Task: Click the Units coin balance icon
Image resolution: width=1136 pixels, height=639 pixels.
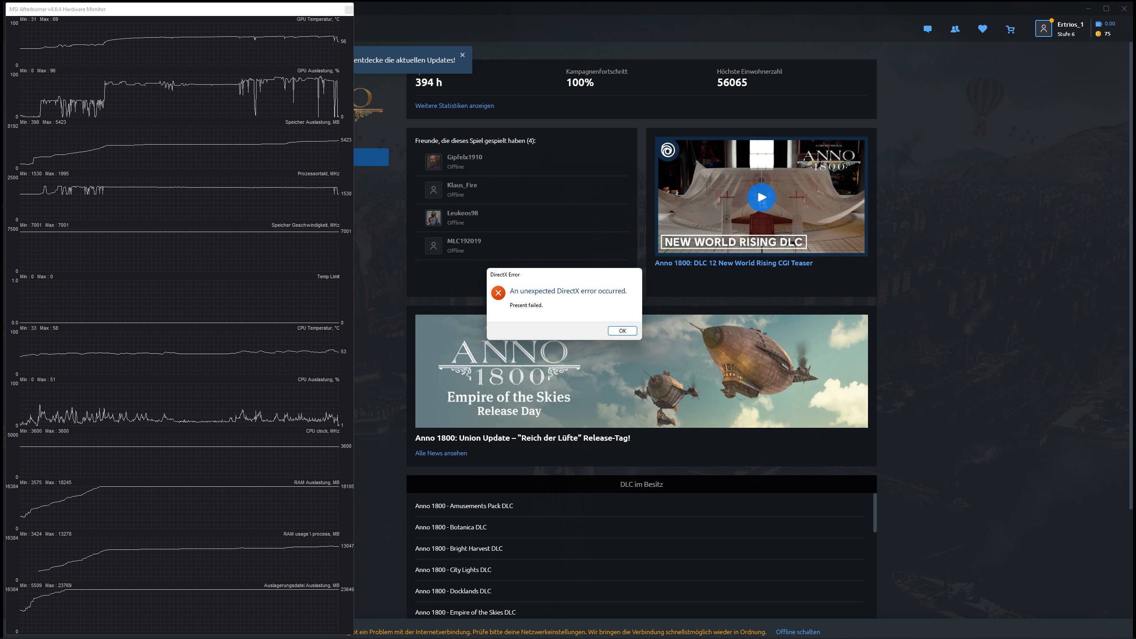Action: 1098,34
